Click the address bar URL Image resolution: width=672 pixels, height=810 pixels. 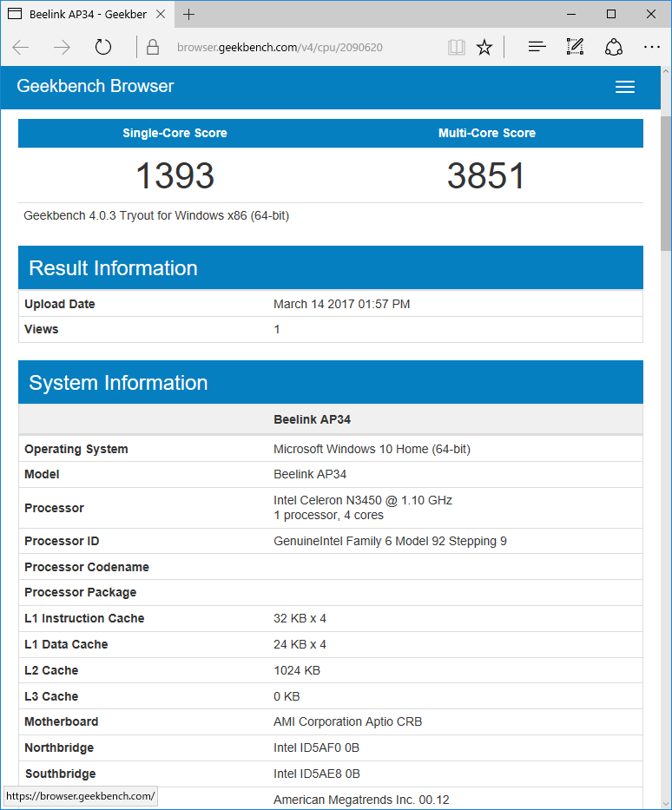[x=280, y=48]
